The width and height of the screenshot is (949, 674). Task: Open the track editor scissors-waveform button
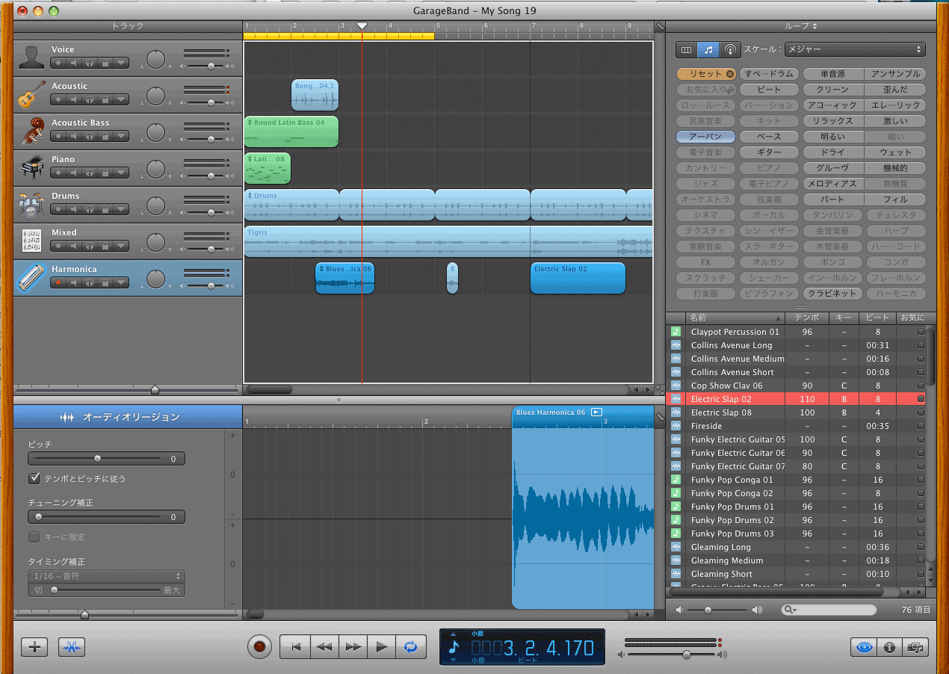click(72, 647)
